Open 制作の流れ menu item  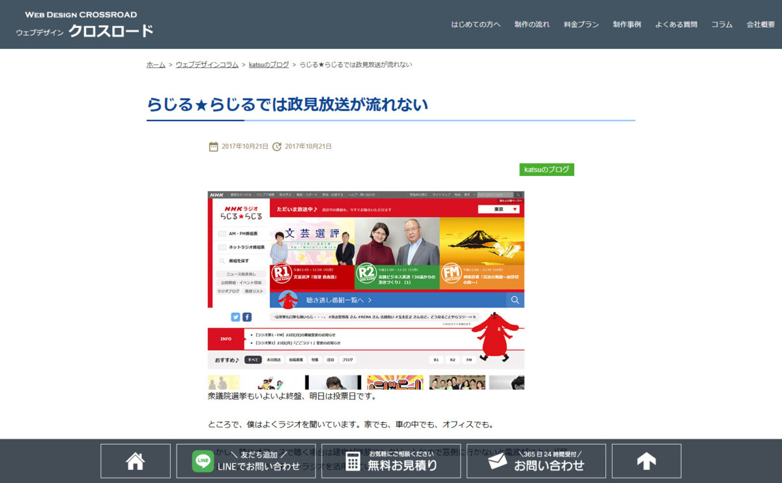click(532, 25)
